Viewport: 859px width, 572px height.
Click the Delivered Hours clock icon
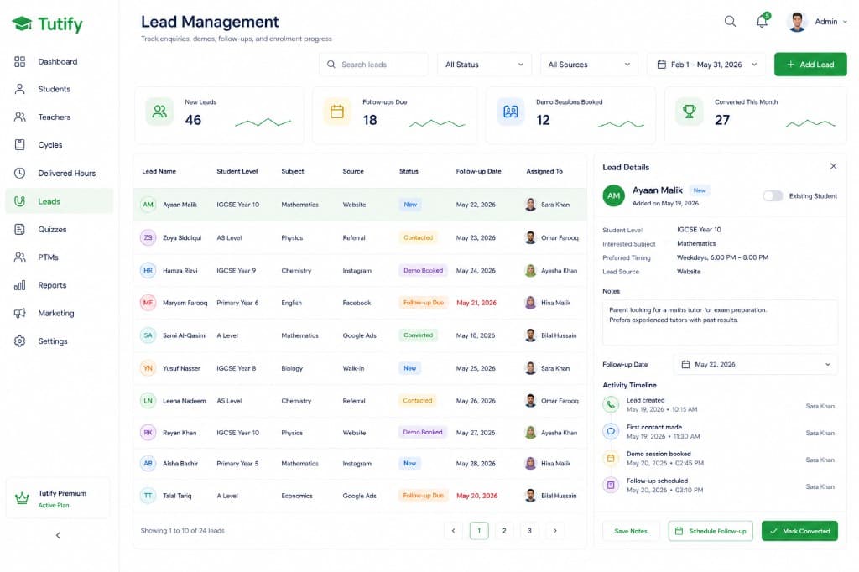click(20, 173)
